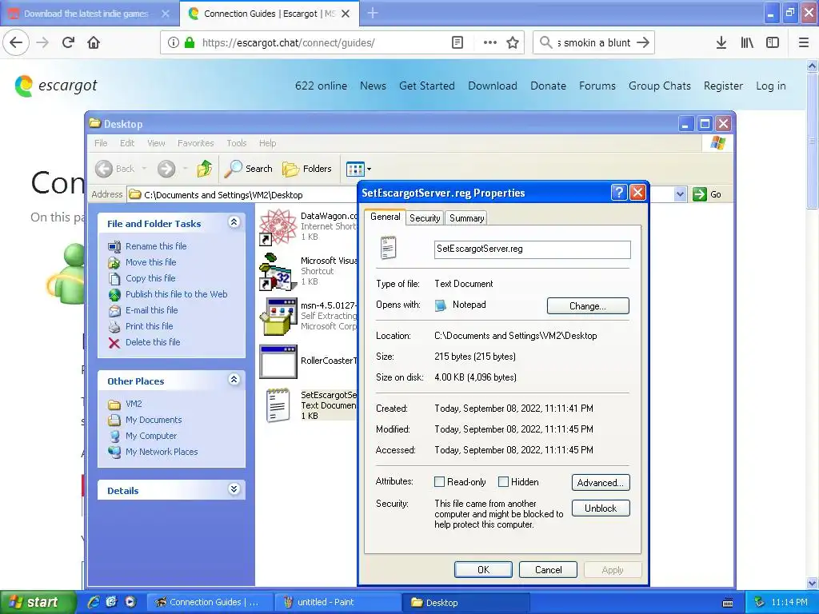Viewport: 819px width, 614px height.
Task: Select the SetEscargotServer text document icon
Action: 278,405
